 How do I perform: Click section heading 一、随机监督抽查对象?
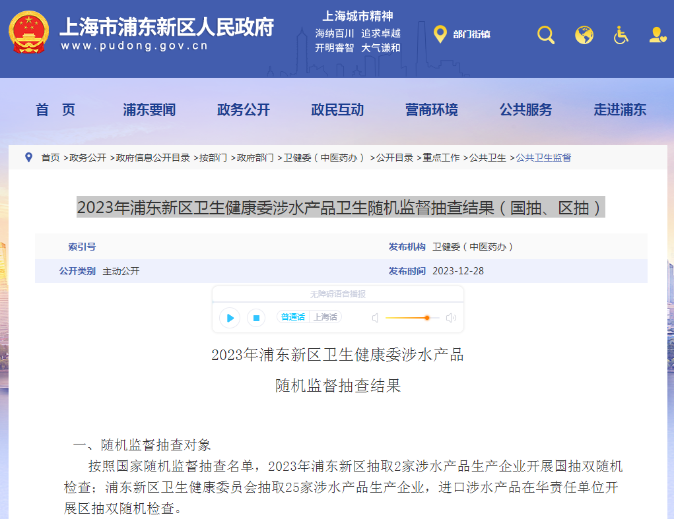click(x=142, y=444)
